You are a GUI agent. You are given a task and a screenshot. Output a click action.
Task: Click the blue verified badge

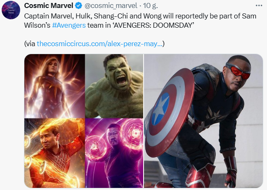pyautogui.click(x=79, y=6)
